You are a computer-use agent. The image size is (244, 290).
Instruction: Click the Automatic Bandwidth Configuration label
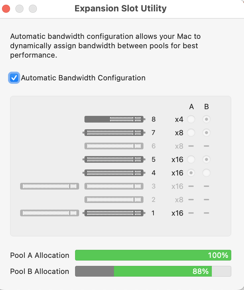(x=83, y=78)
